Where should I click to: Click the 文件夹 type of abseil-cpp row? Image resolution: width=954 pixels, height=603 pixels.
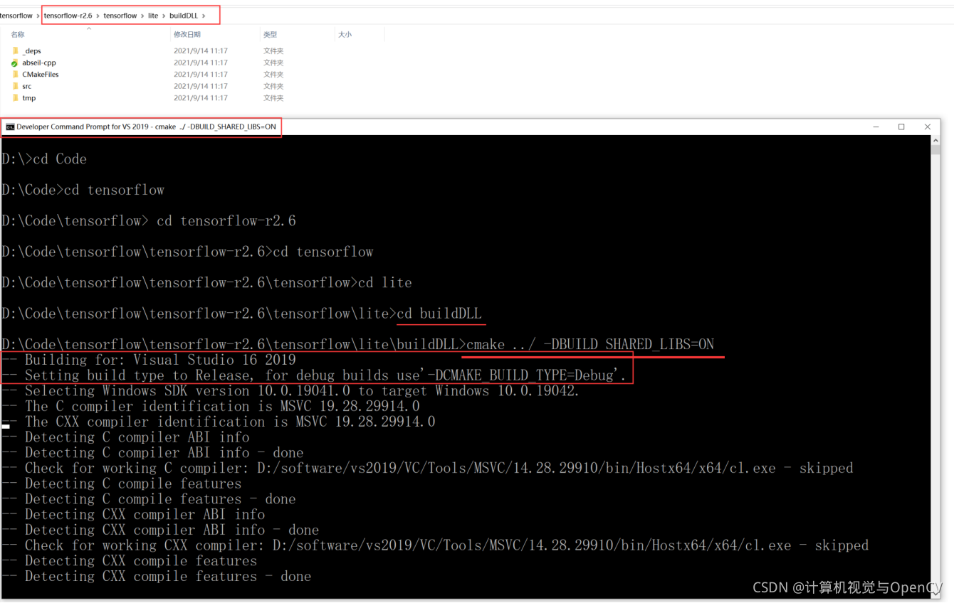pos(273,63)
